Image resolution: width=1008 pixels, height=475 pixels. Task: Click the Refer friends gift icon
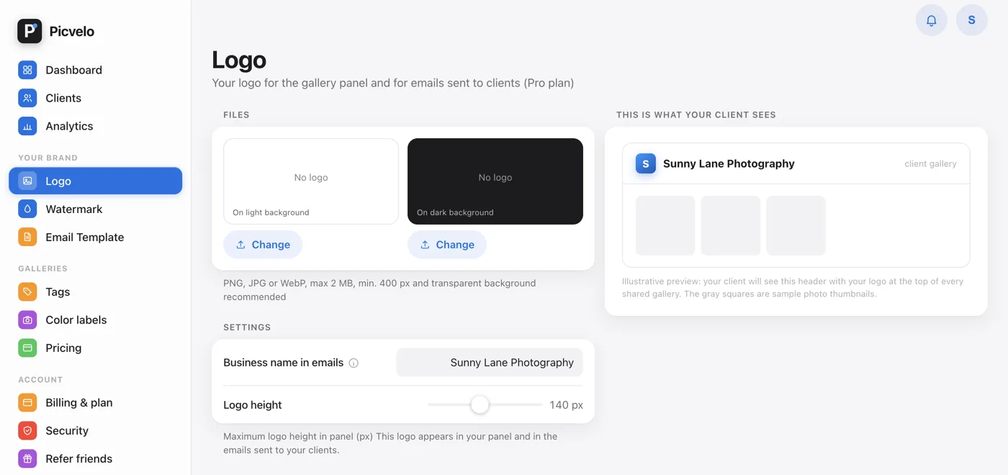coord(27,458)
